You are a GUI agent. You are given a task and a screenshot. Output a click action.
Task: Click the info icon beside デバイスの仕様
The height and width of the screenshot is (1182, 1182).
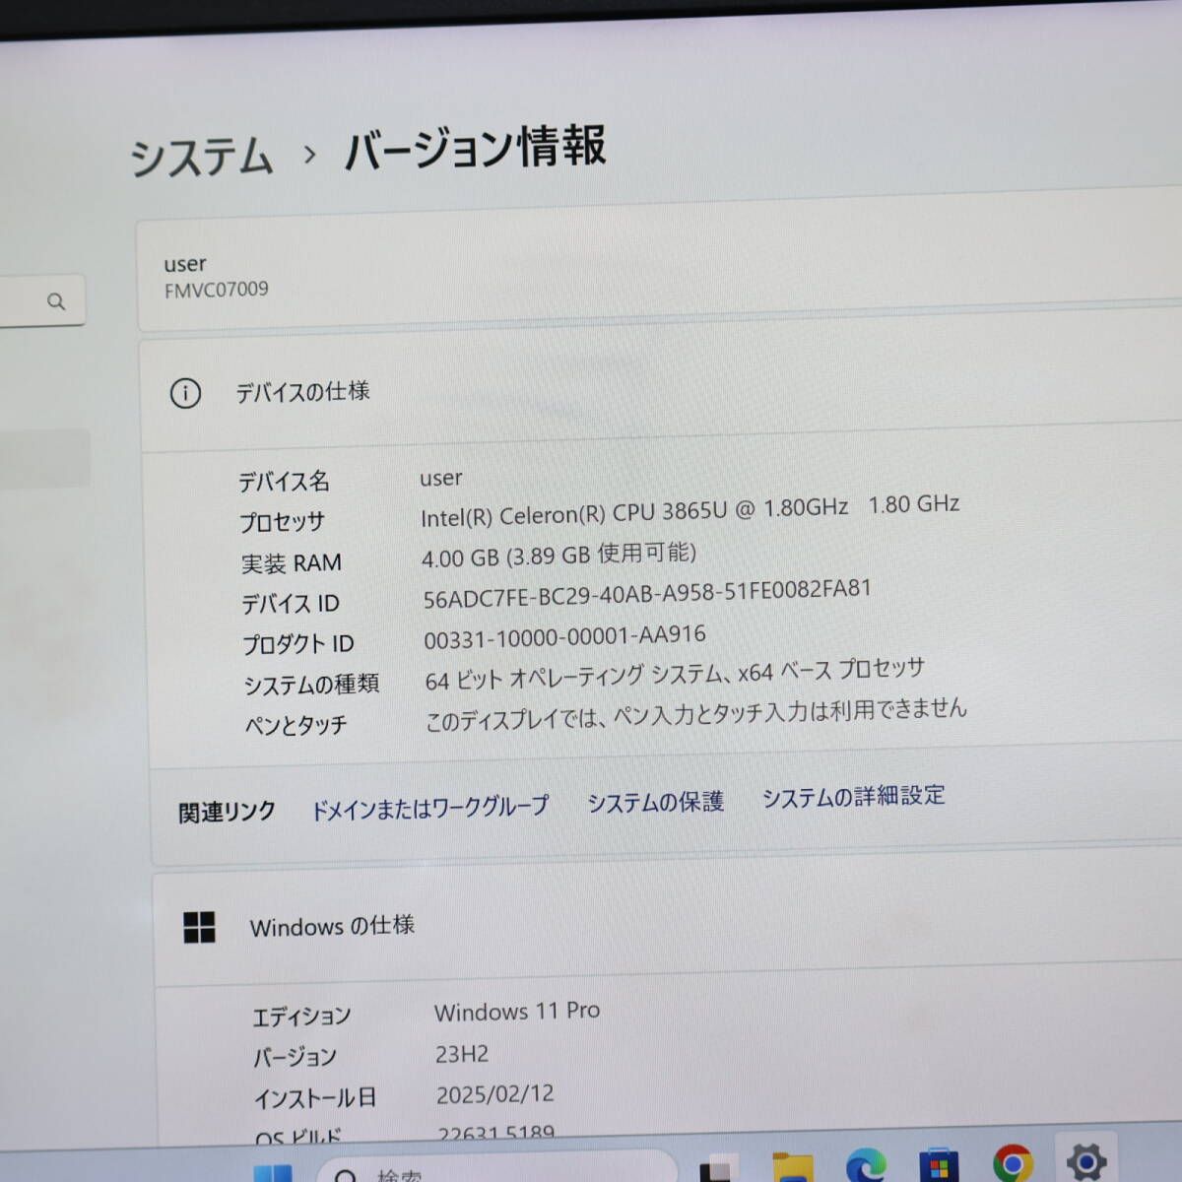click(x=185, y=394)
